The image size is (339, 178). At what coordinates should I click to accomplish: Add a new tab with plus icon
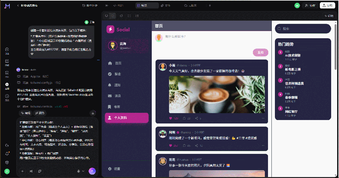tap(210, 6)
